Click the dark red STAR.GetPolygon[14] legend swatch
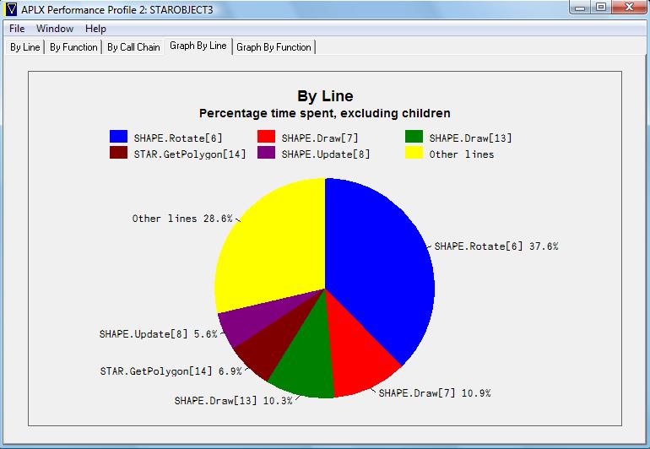This screenshot has height=449, width=650. coord(118,153)
